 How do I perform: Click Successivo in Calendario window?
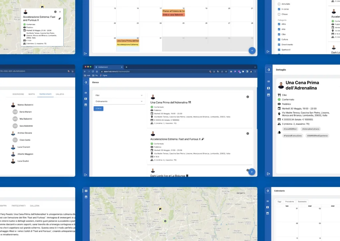[302, 201]
